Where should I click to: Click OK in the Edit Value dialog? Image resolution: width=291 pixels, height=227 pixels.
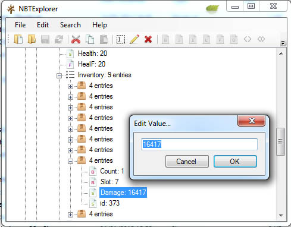click(235, 161)
